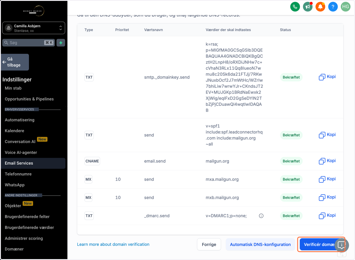
Task: Open the megaphone announcements icon
Action: (308, 6)
